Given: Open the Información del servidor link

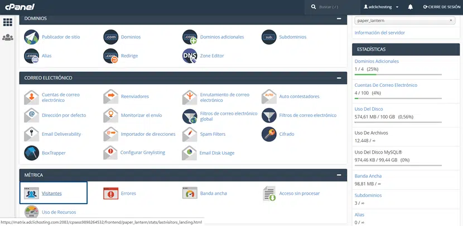Looking at the screenshot, I should pos(379,33).
